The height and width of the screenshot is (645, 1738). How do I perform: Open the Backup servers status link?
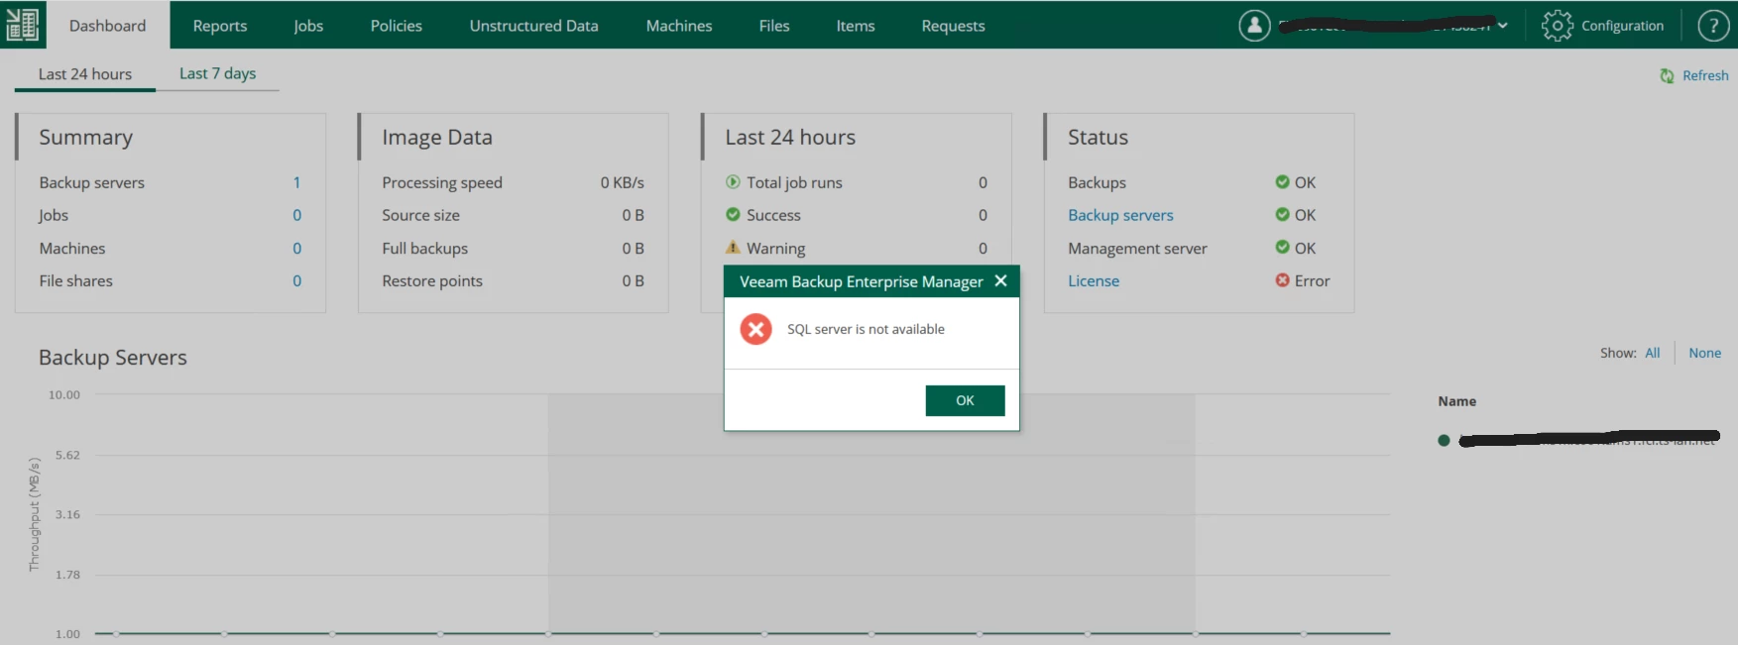1120,215
